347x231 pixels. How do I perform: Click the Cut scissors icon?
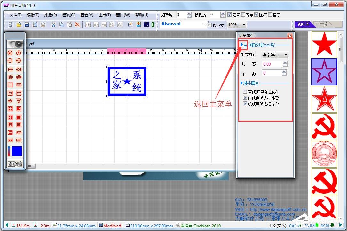tap(53, 25)
